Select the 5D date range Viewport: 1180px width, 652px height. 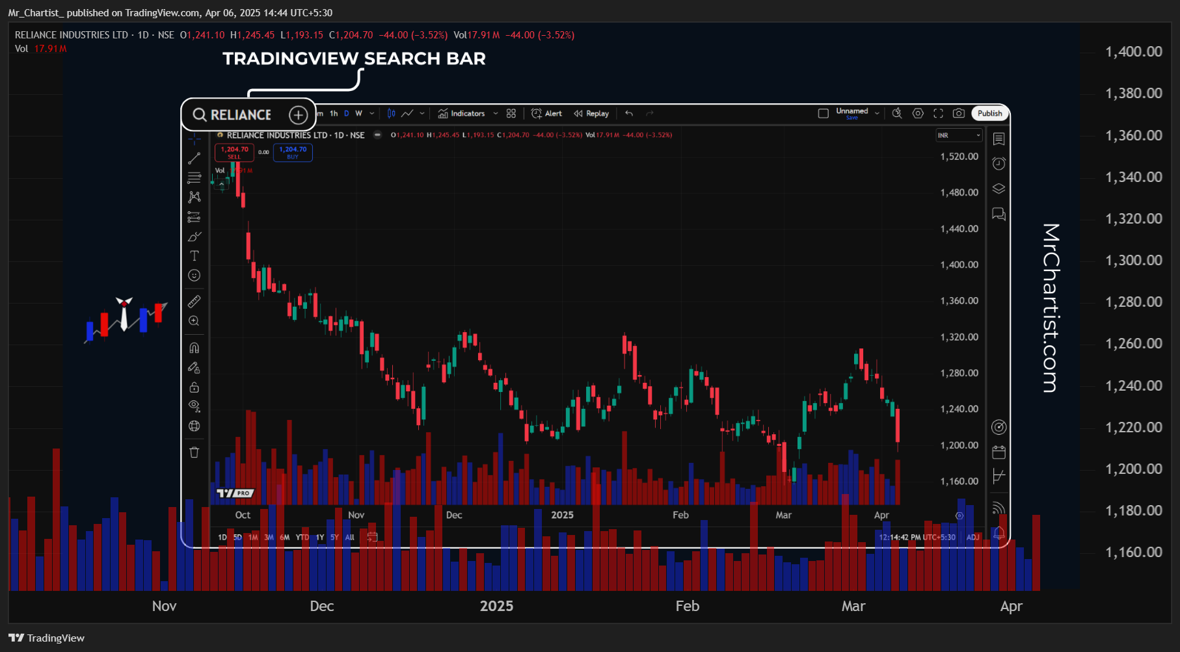pos(237,538)
